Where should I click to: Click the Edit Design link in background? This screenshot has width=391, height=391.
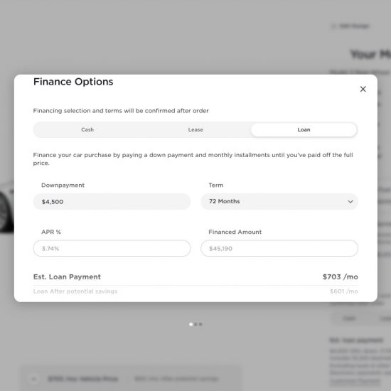354,26
